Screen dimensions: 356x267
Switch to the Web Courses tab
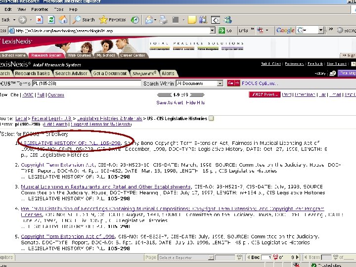click(79, 55)
